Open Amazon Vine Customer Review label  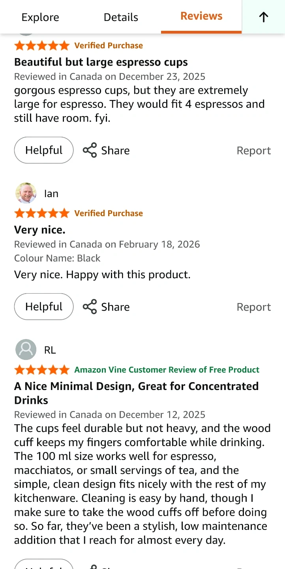click(x=167, y=370)
